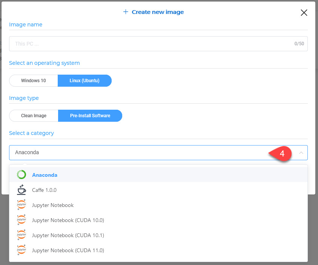Collapse the category list using the chevron

[301, 153]
